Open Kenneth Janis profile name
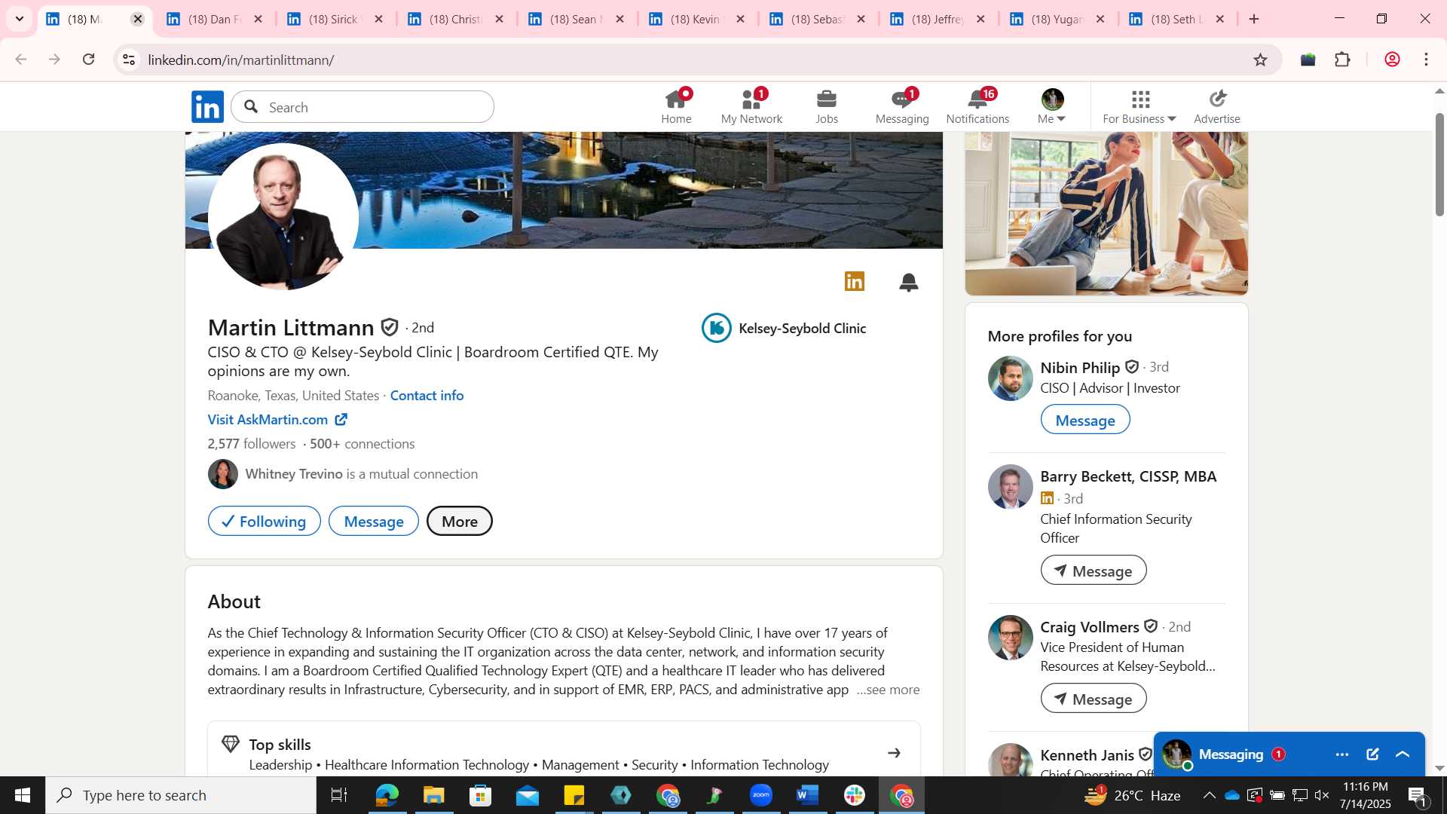 [1087, 755]
